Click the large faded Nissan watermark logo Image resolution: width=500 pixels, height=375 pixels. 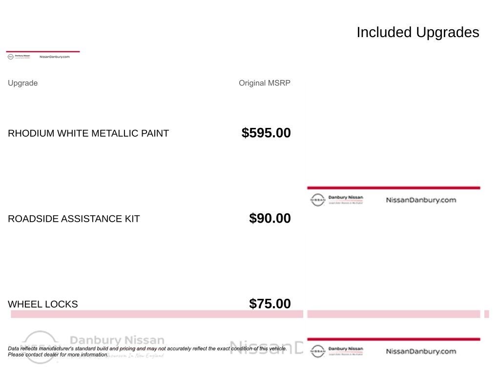40,345
